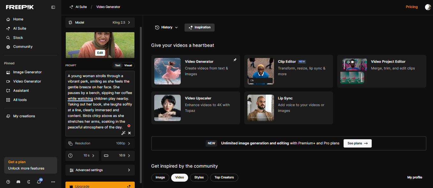The width and height of the screenshot is (433, 188).
Task: Unpin the Video Generator card
Action: pos(235,60)
